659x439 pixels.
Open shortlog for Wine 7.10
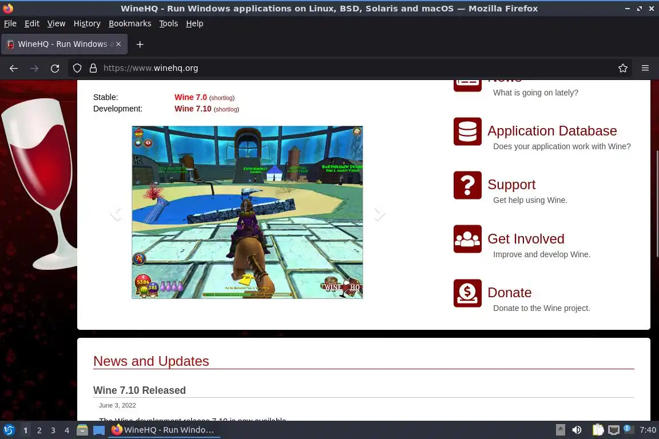[x=227, y=109]
